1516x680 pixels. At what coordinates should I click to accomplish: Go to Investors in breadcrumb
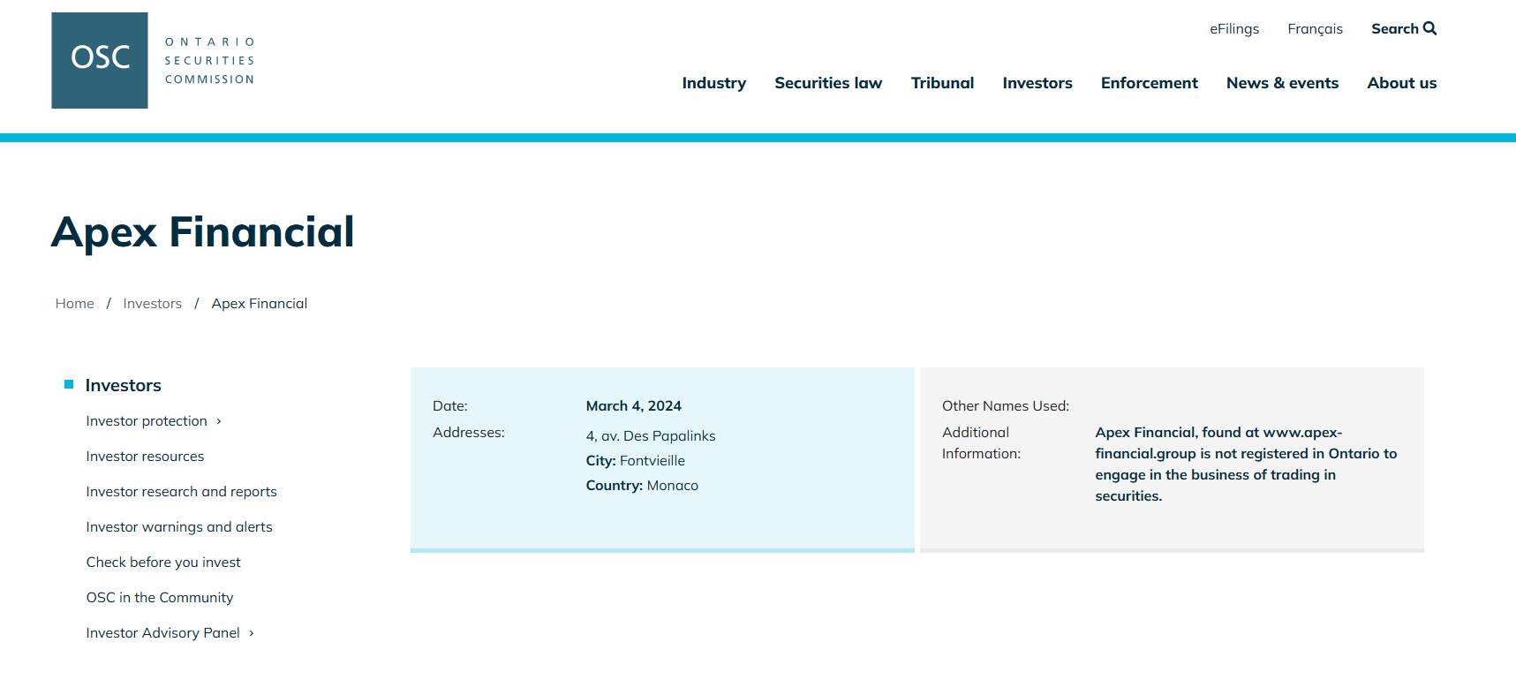click(x=152, y=304)
